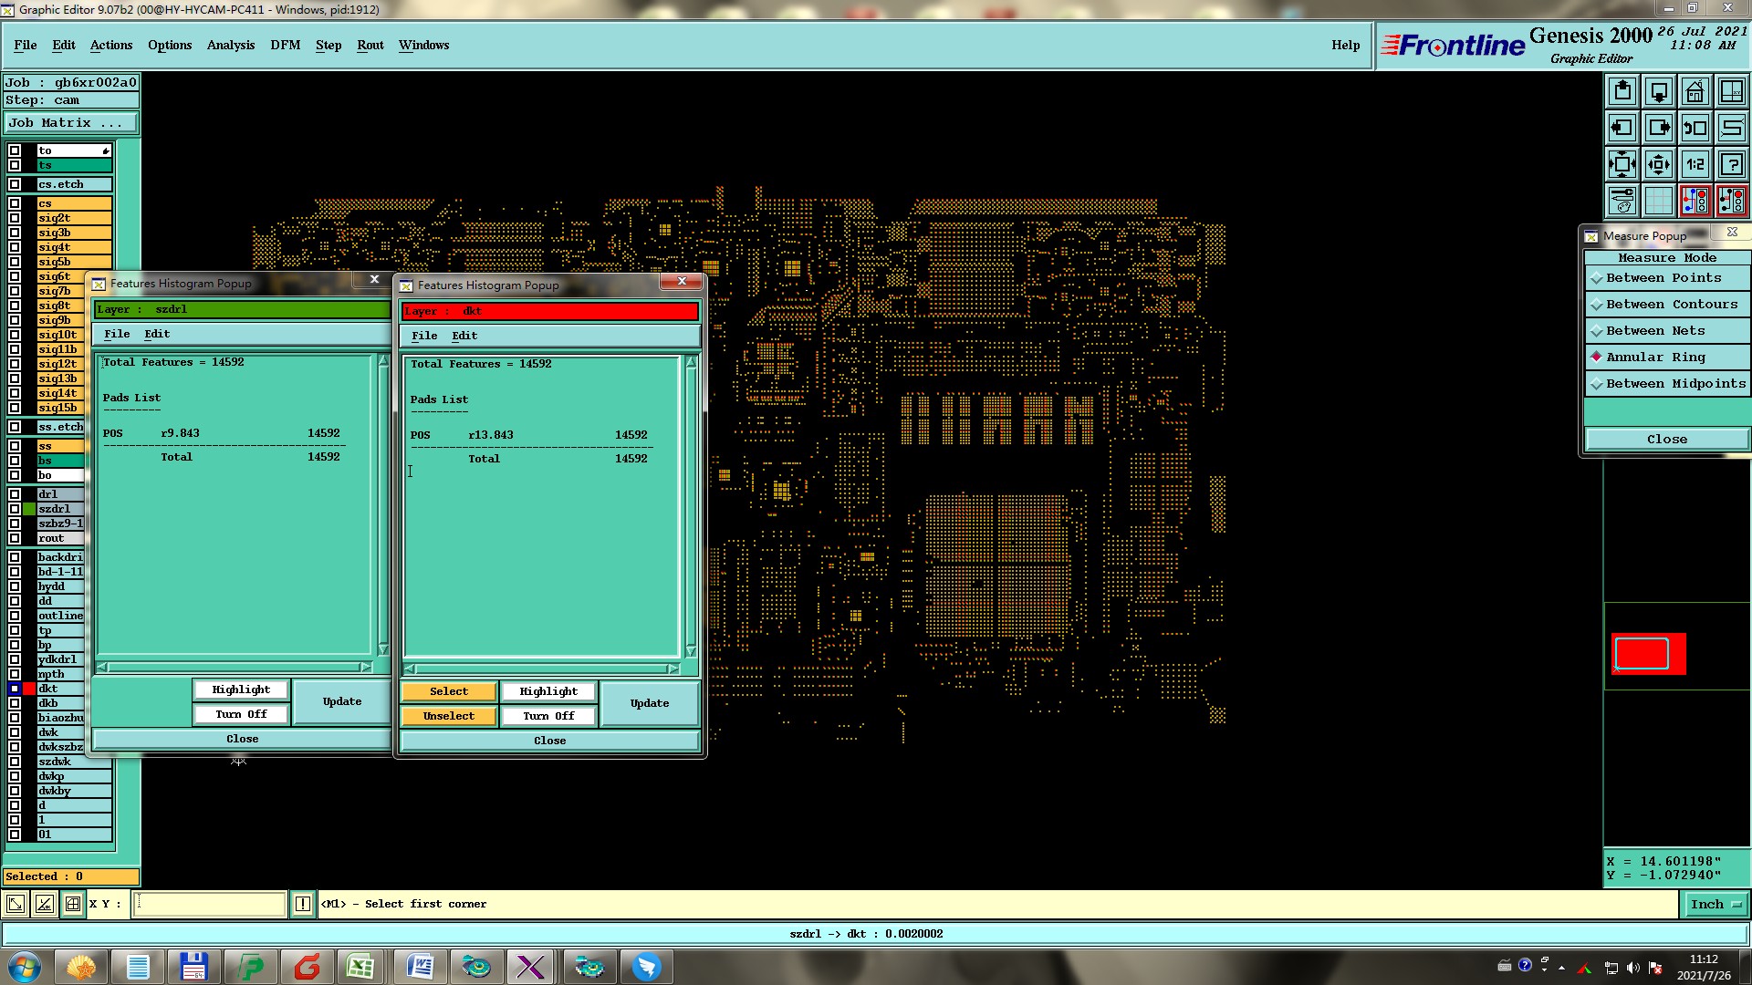Open the DFM menu

(285, 45)
